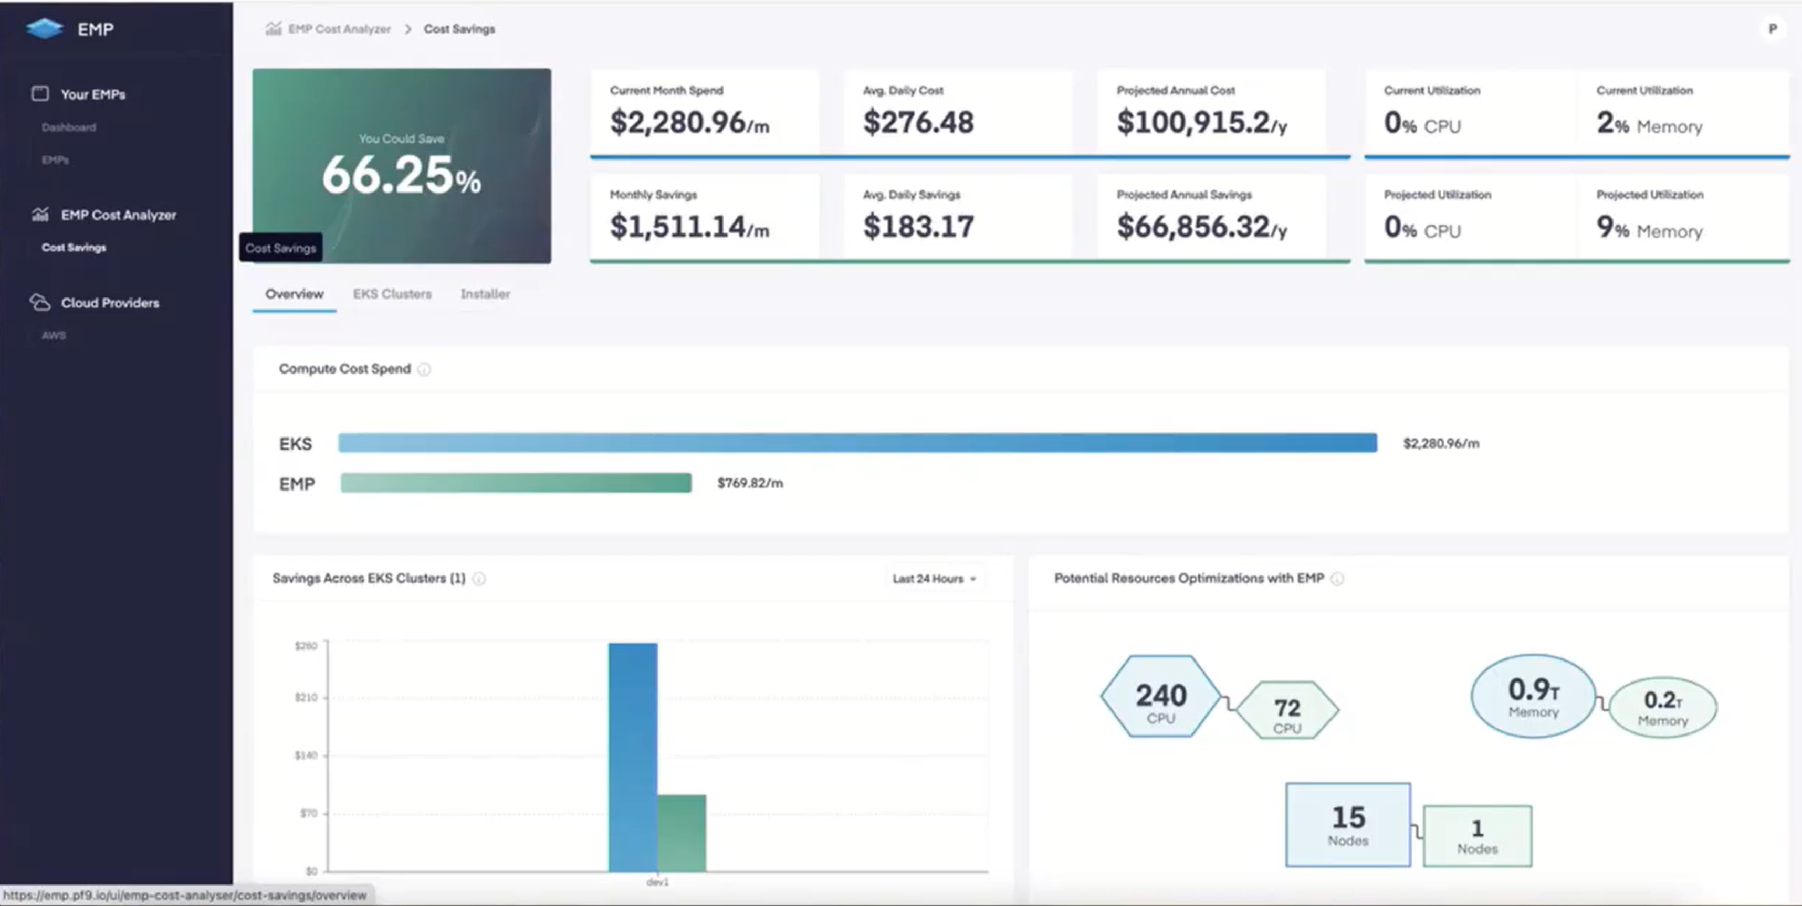Select the Cloud Providers menu section

[x=110, y=303]
